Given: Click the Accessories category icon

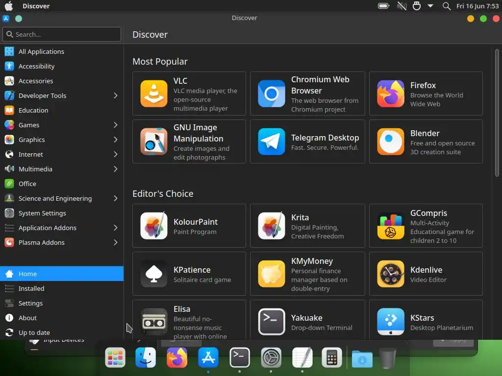Looking at the screenshot, I should 9,81.
